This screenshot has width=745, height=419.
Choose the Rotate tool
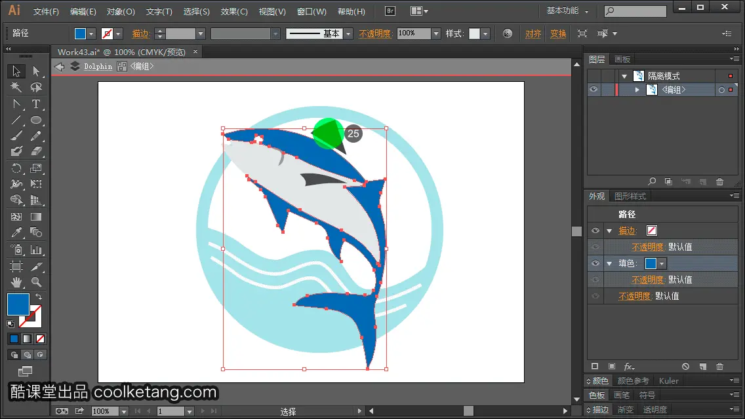click(x=16, y=168)
